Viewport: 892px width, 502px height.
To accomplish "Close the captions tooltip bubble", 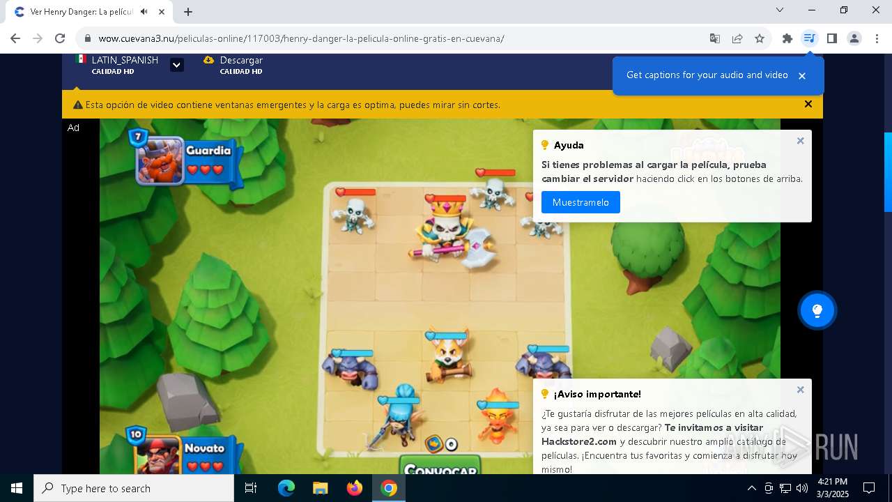I will (x=802, y=76).
